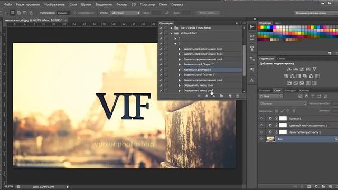This screenshot has width=338, height=190.
Task: Select Intersect with selection mode icon
Action: coord(31,13)
